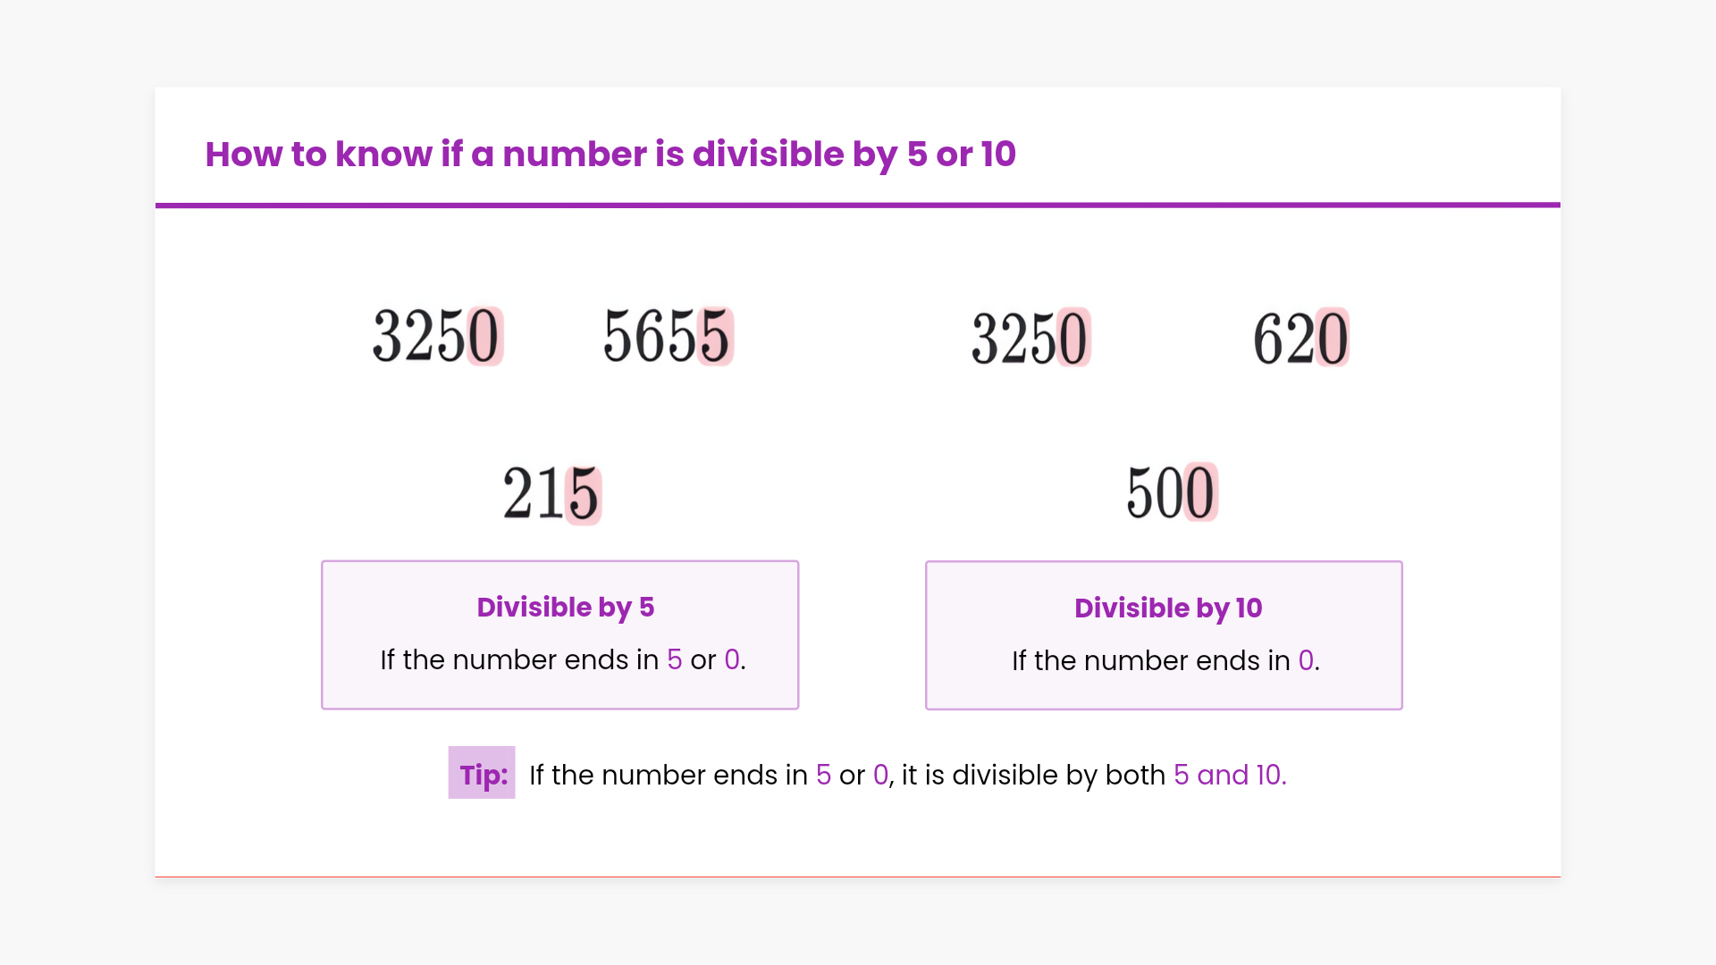1716x965 pixels.
Task: Click the pink-highlighted last digit of 5655
Action: click(x=715, y=337)
